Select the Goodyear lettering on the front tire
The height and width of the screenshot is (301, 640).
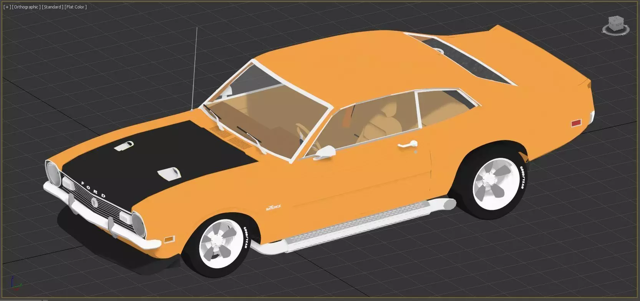[x=246, y=238]
